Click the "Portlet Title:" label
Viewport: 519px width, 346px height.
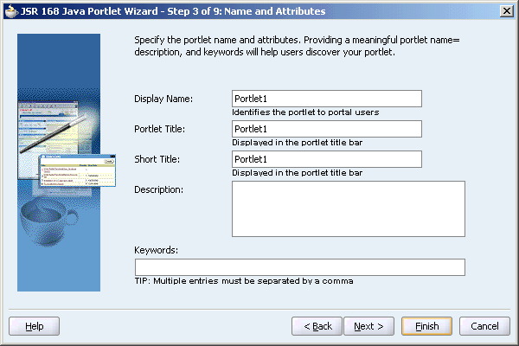click(x=159, y=129)
